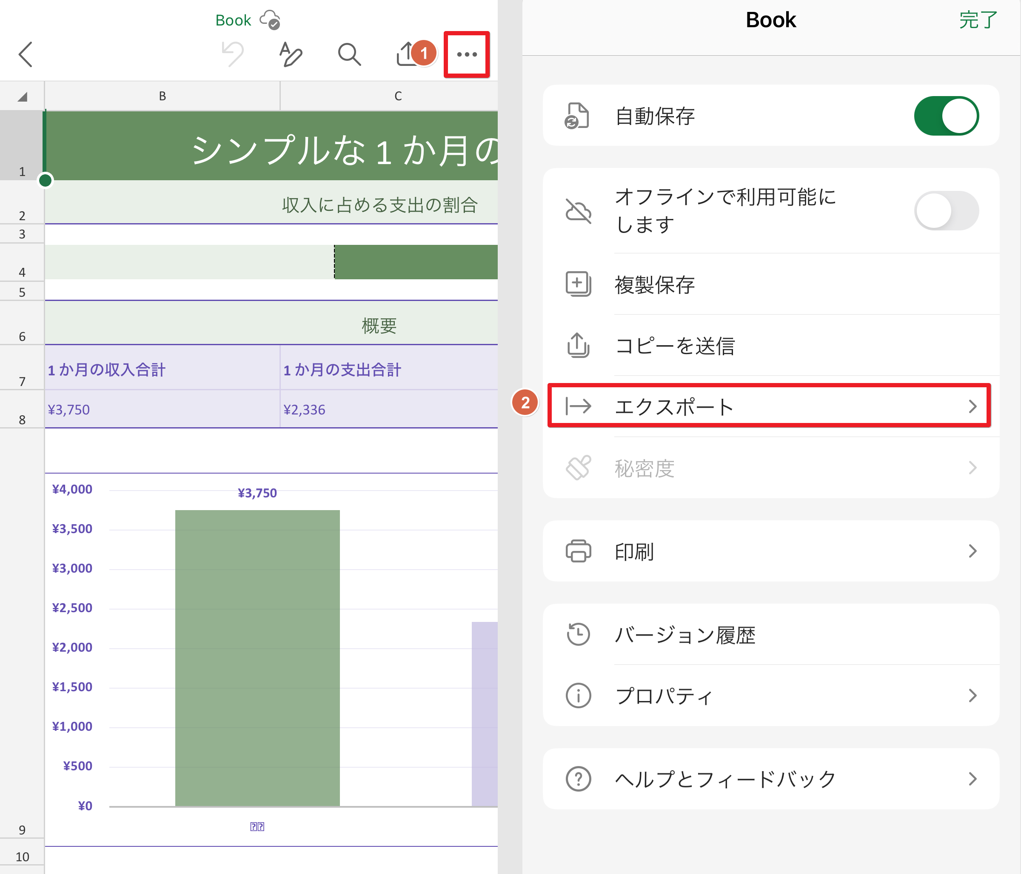The width and height of the screenshot is (1021, 874).
Task: Click the save-a-copy plus icon
Action: 578,284
